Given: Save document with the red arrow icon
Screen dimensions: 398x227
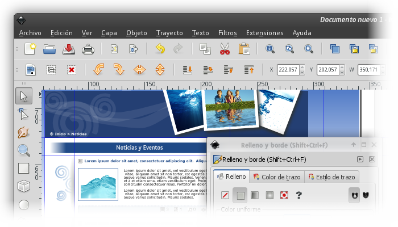Looking at the screenshot, I should click(x=69, y=49).
